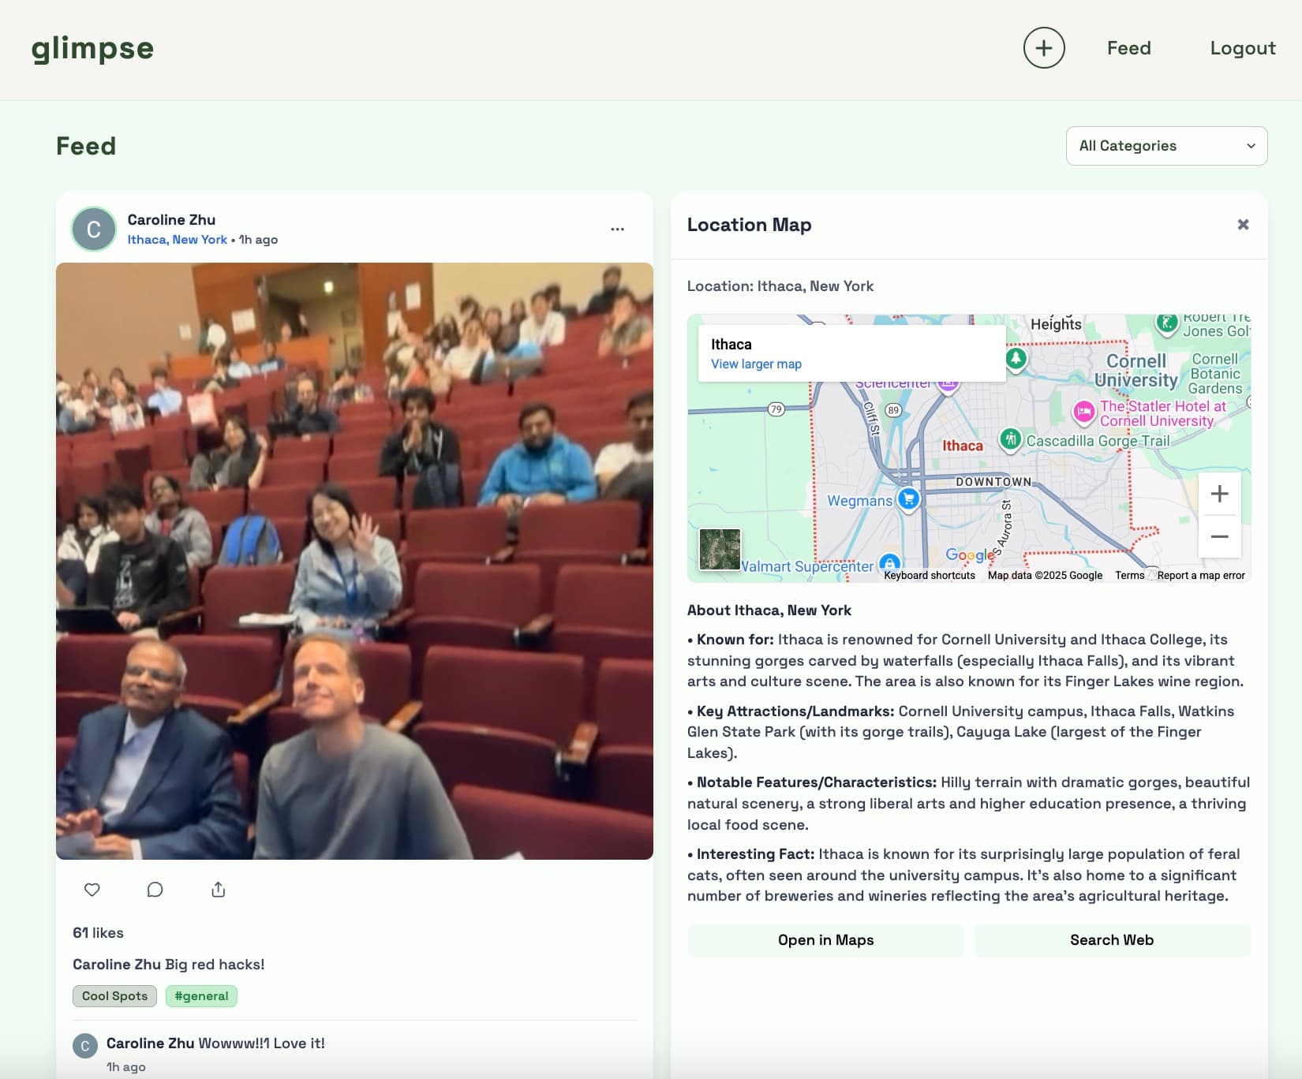Click the Search Web button

point(1112,940)
